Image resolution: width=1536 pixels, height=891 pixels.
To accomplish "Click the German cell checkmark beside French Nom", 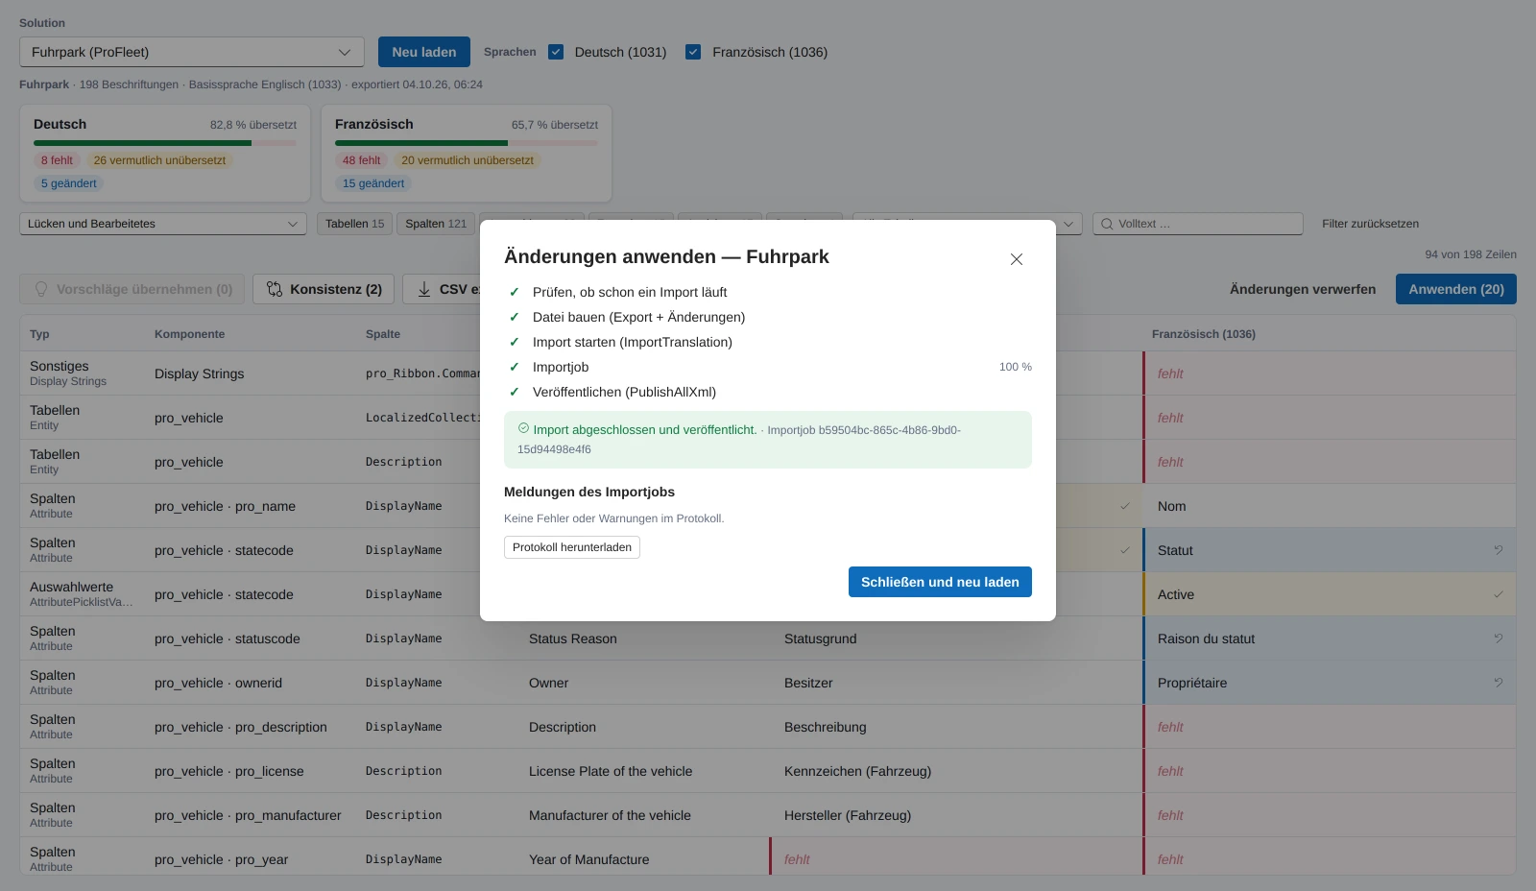I will click(x=1125, y=506).
